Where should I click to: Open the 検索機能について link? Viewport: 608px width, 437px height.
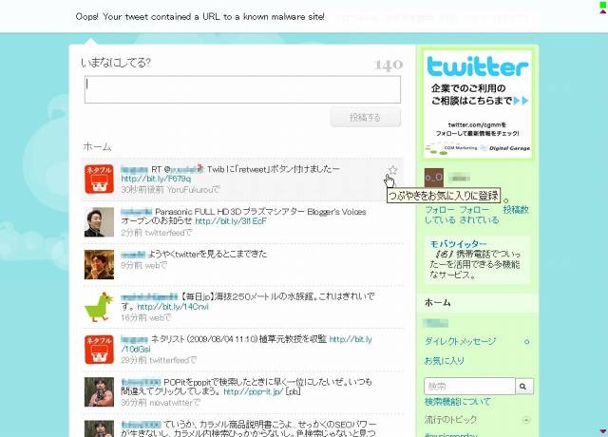458,402
